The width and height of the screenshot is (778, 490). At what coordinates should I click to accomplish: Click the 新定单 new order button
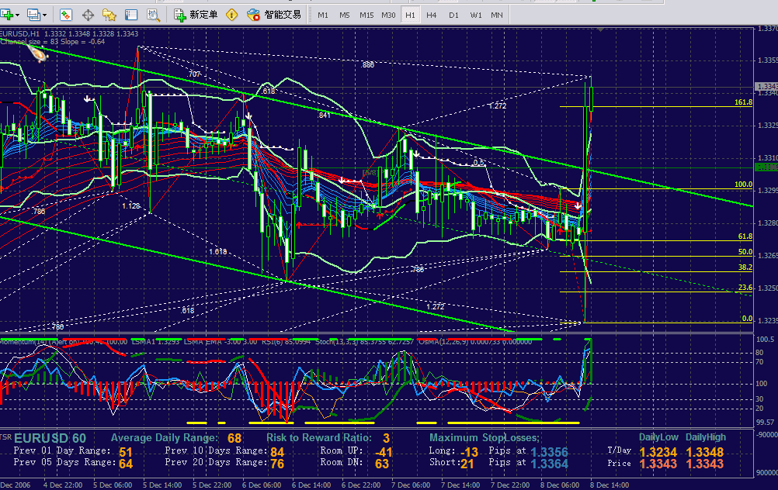coord(196,15)
